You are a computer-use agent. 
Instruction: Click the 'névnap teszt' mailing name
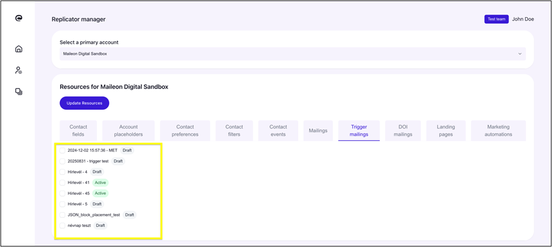[79, 225]
